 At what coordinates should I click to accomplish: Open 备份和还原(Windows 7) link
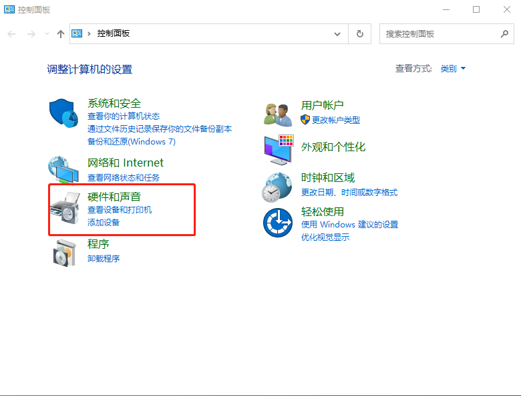(132, 142)
